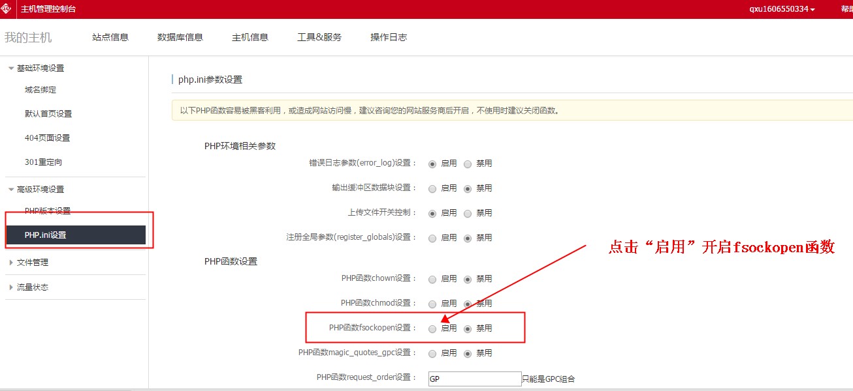Go to 域名绑定 in sidebar

[x=40, y=90]
